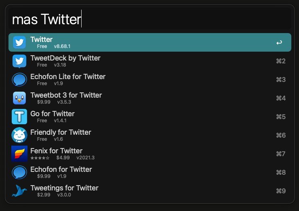Click the search field containing "mas Twitter"
The image size is (299, 211).
[149, 19]
